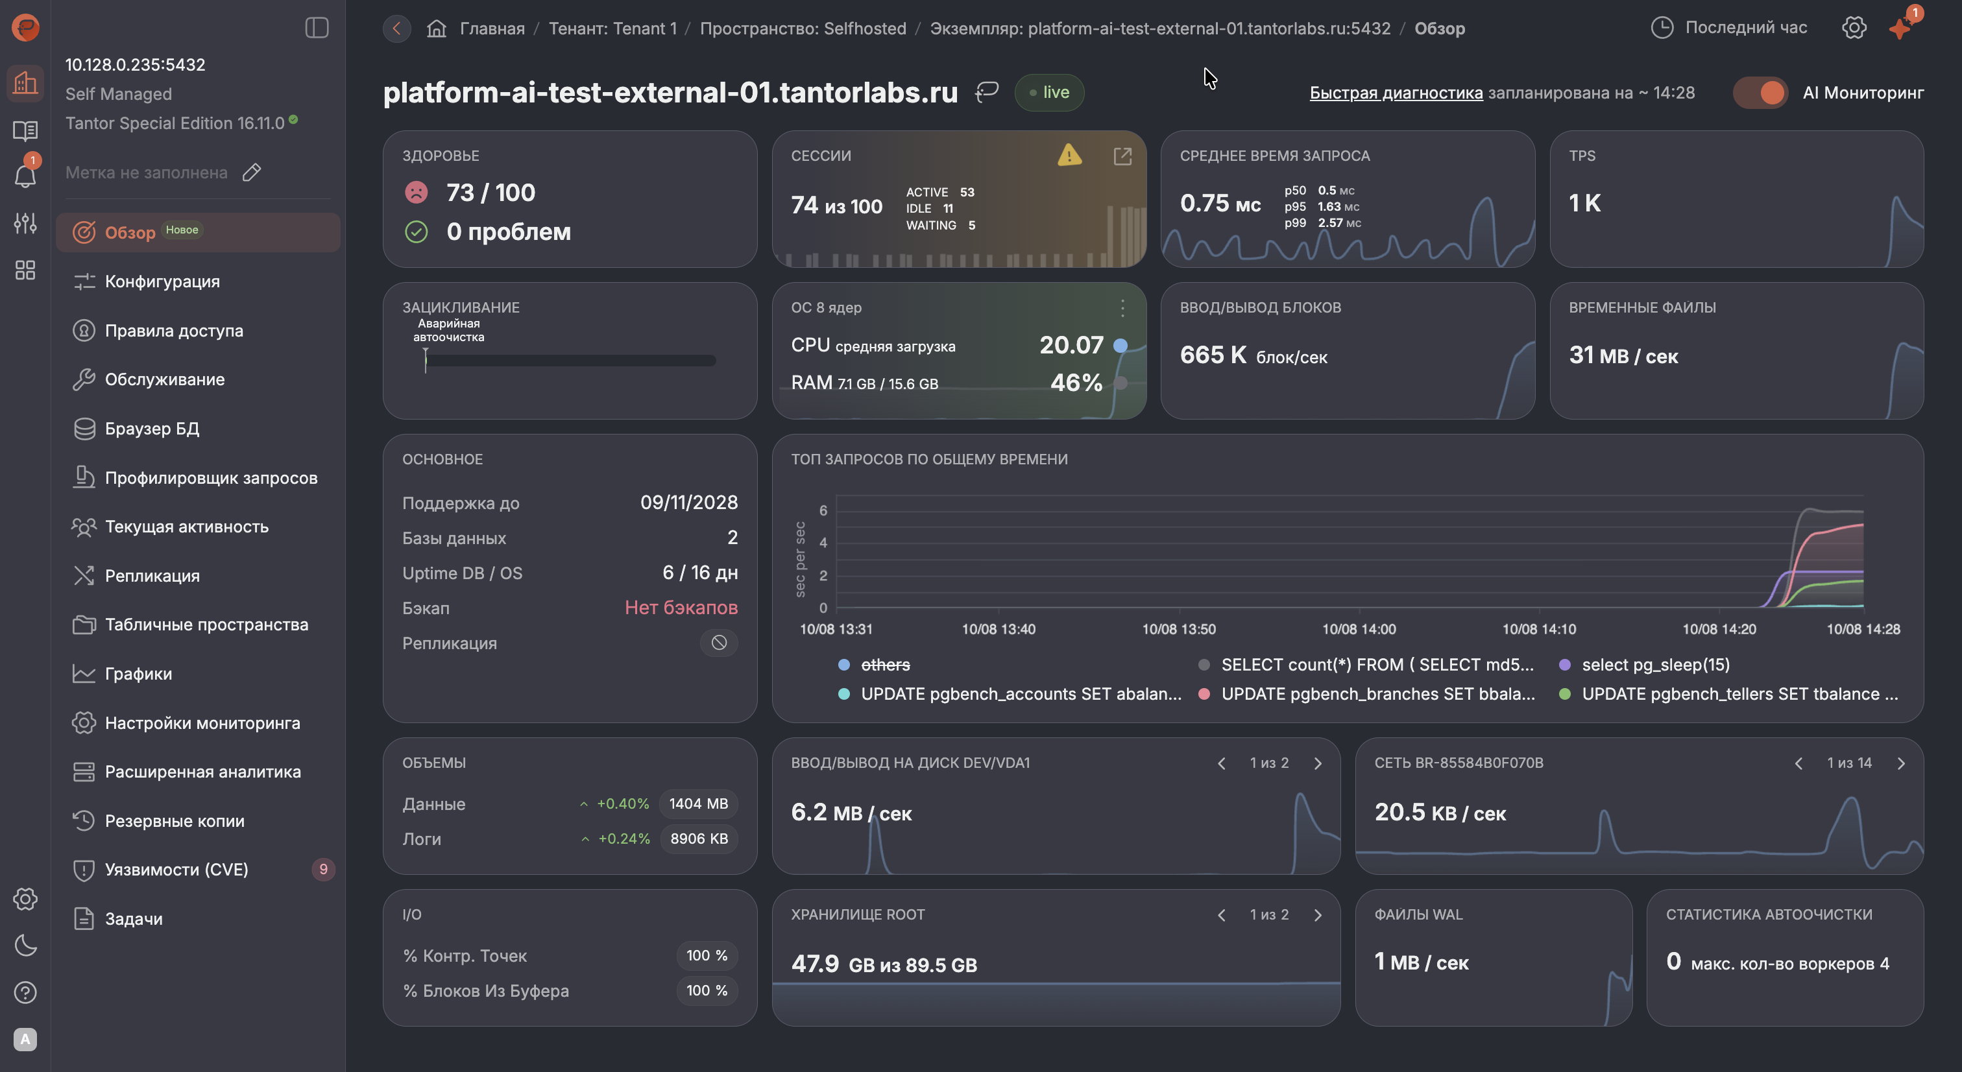Open the OS card three-dot menu
1962x1072 pixels.
click(x=1122, y=308)
